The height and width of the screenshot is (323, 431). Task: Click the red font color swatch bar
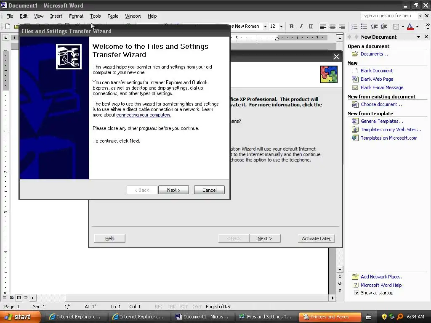410,29
